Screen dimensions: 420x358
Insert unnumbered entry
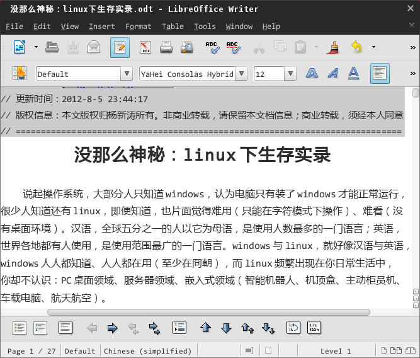179,327
